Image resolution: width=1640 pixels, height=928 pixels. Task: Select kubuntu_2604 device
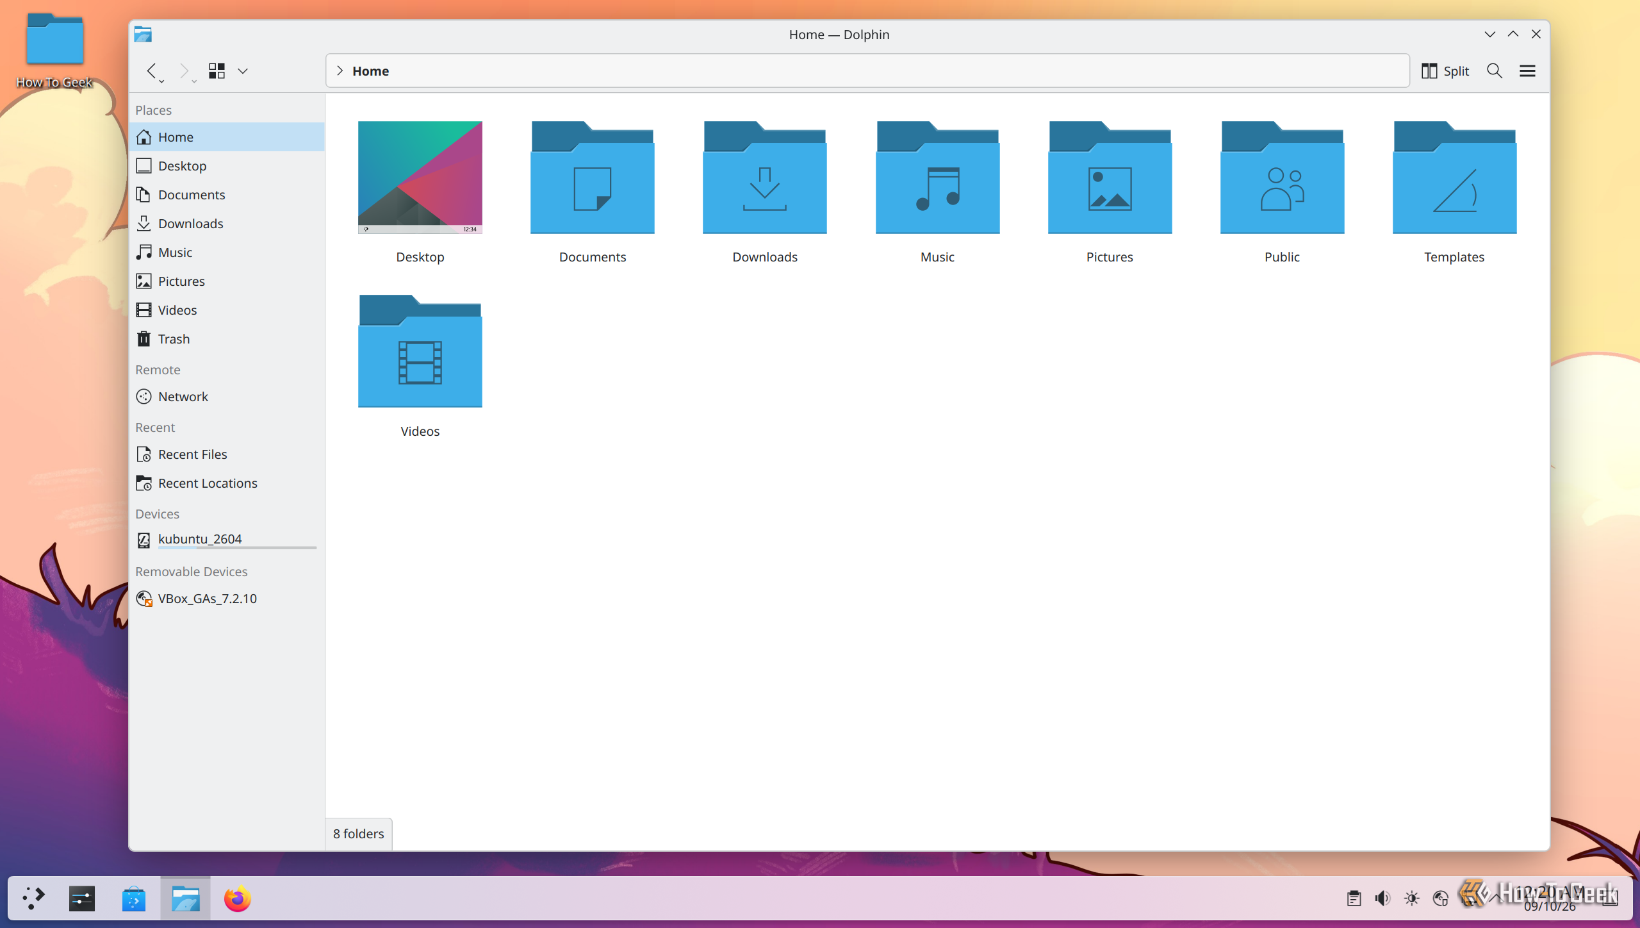tap(227, 540)
